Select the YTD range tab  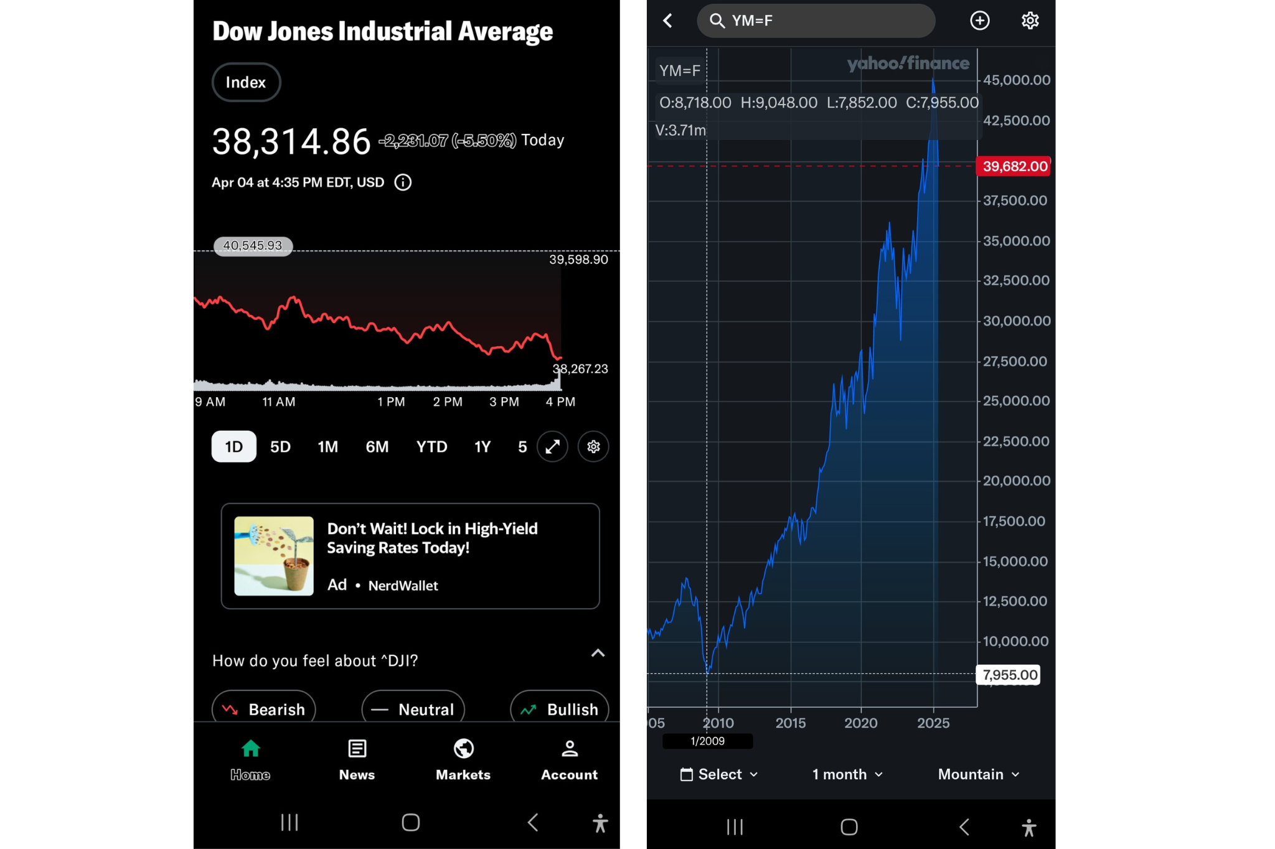click(x=431, y=446)
